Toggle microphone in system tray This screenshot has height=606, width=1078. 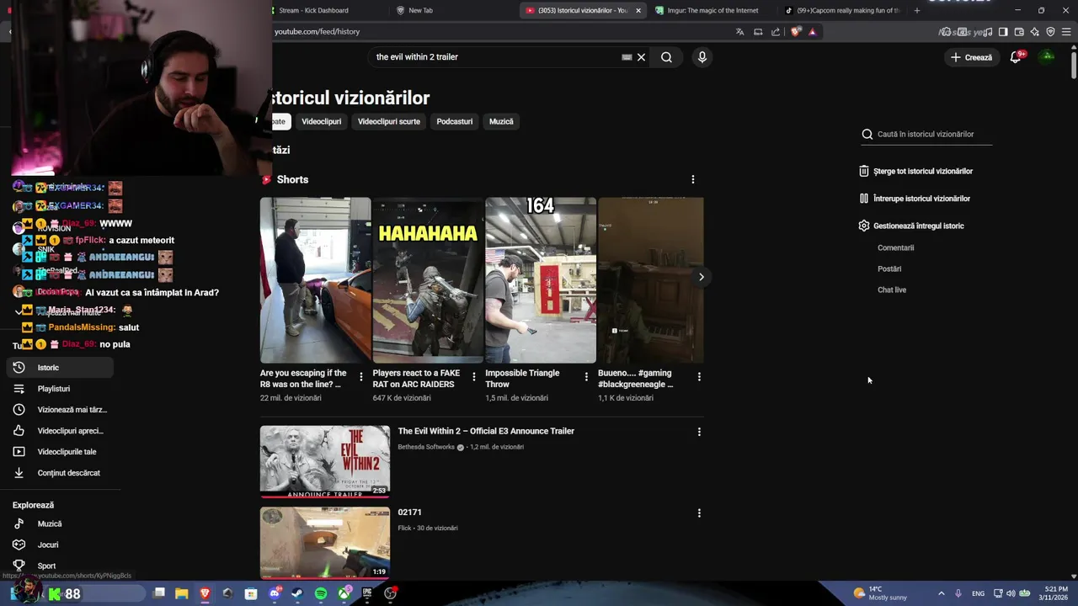tap(958, 593)
